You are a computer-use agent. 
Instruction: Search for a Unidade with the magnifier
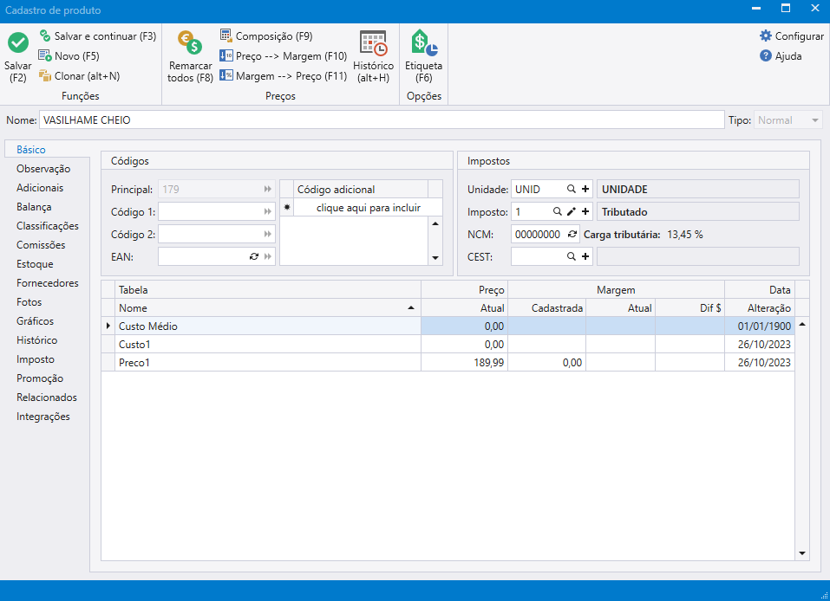[572, 189]
